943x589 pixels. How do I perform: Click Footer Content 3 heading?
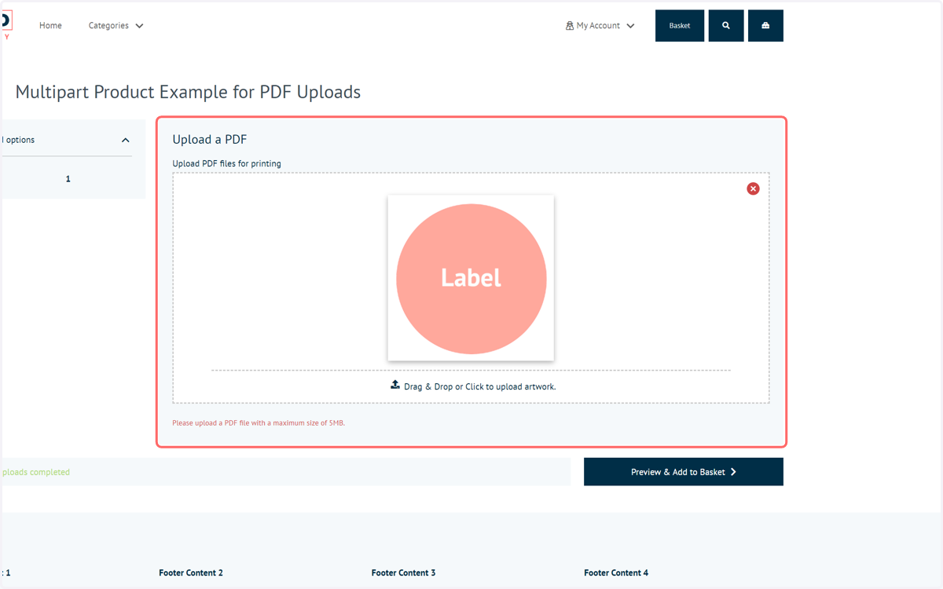click(x=404, y=573)
